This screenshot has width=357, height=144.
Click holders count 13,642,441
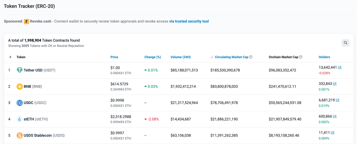328,68
